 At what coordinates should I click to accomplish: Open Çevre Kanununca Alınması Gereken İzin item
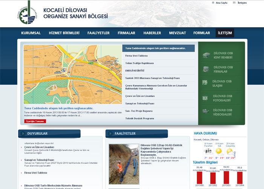tap(158, 87)
